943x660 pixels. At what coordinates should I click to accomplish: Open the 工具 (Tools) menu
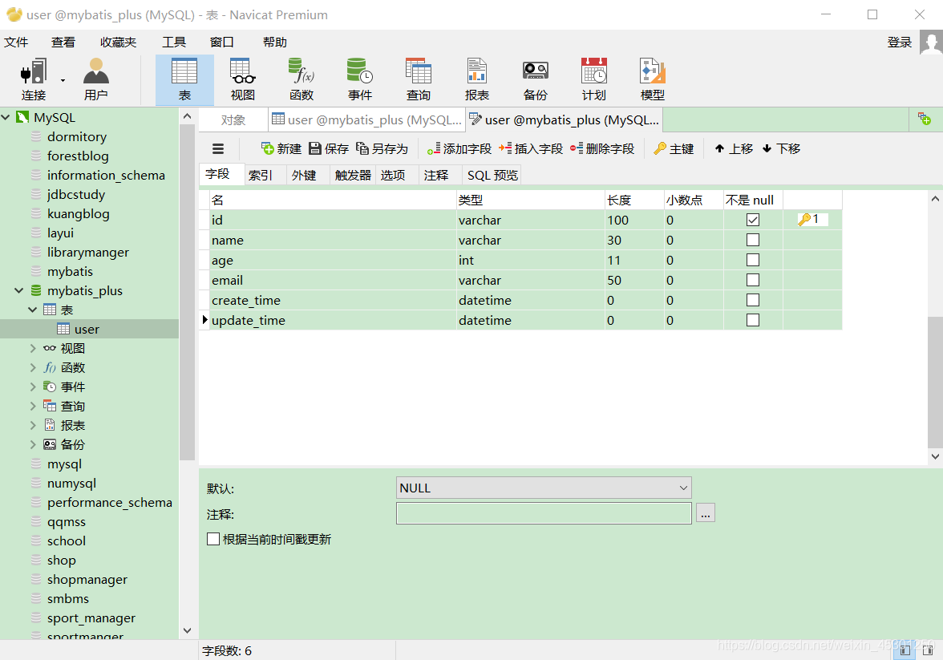pyautogui.click(x=174, y=42)
